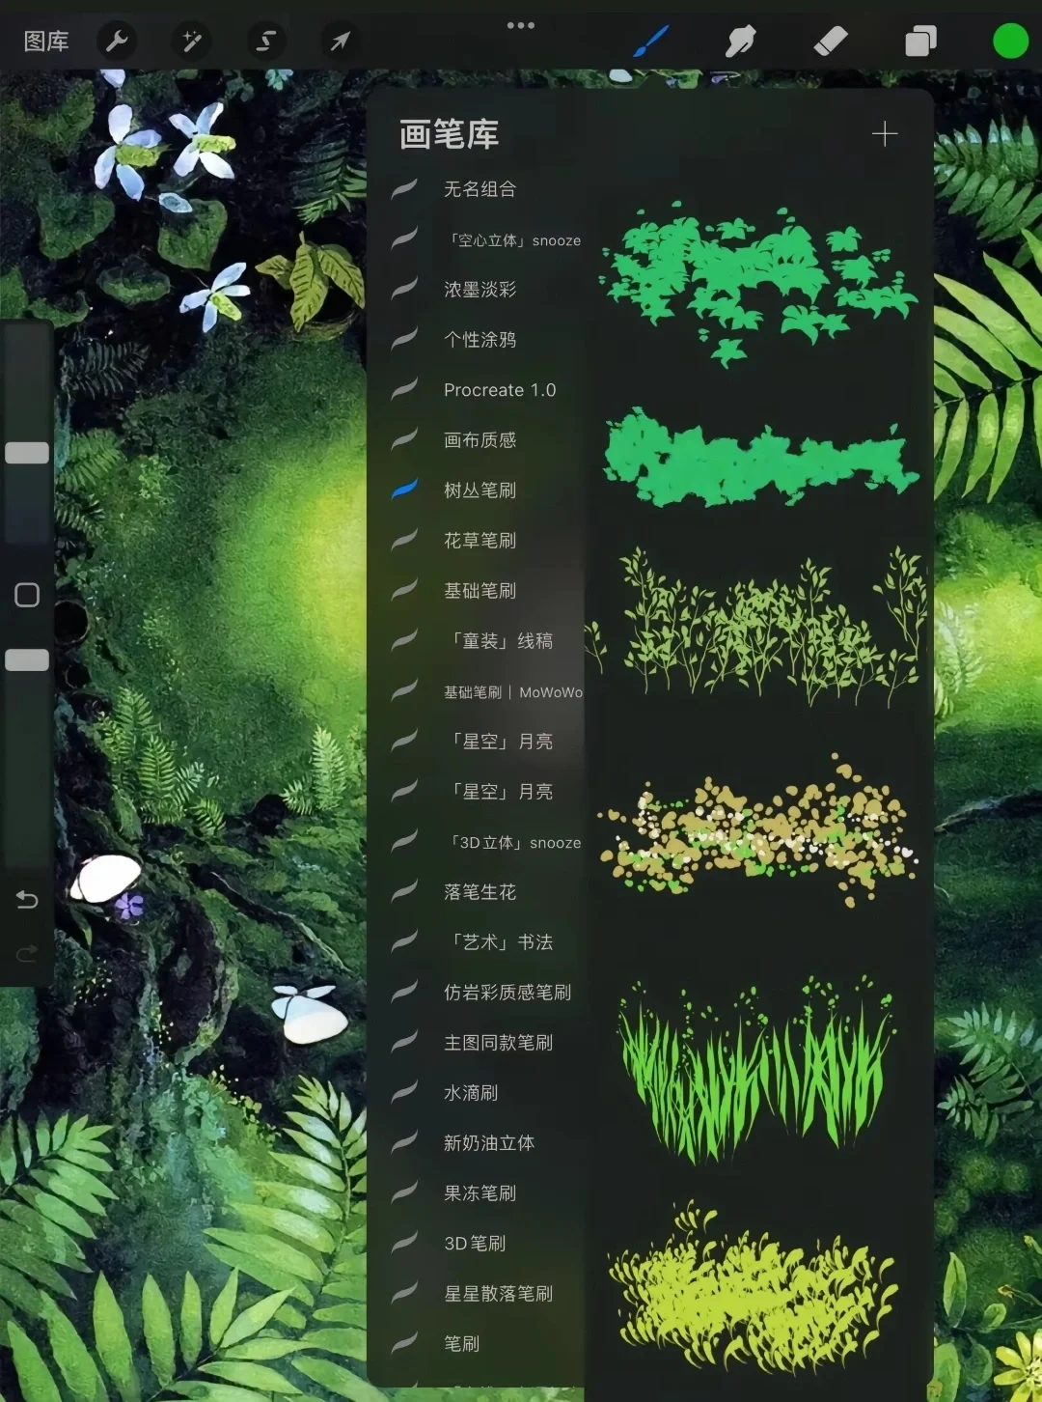Tap the undo arrow
The image size is (1042, 1402).
(x=28, y=899)
